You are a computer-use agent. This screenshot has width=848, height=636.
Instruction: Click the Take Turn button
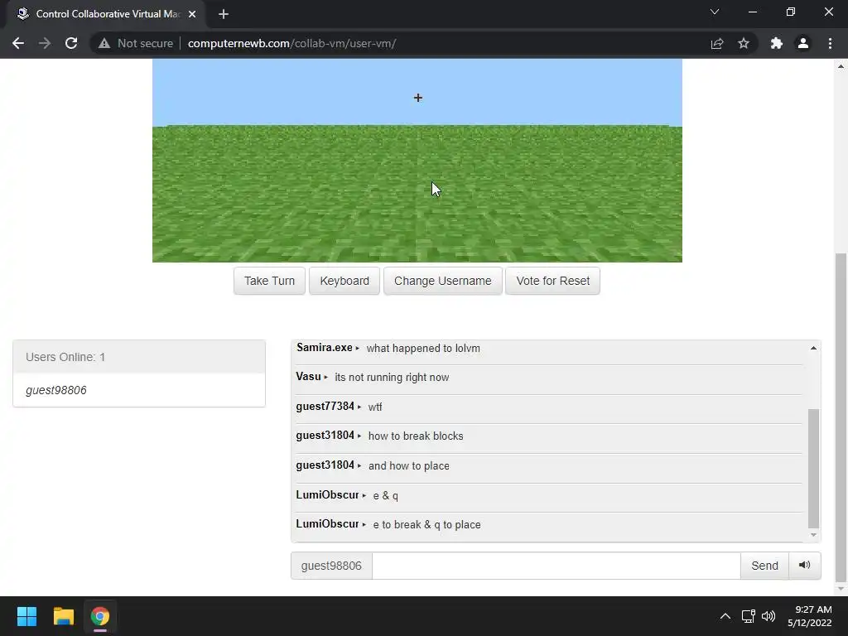click(269, 281)
